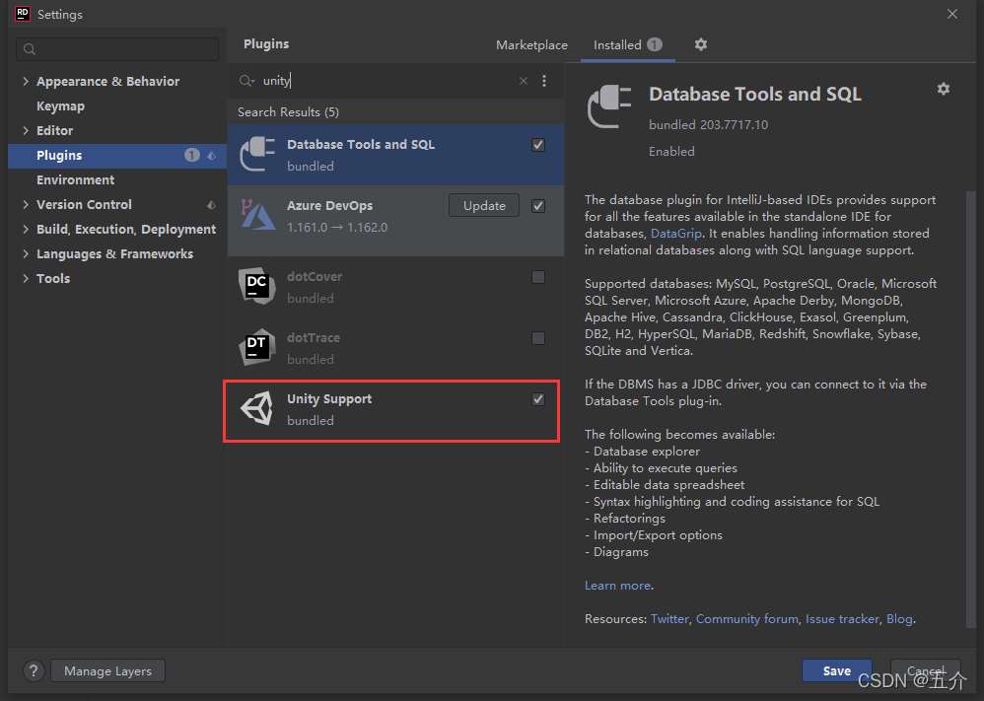The image size is (984, 701).
Task: Expand Languages & Frameworks node
Action: 26,253
